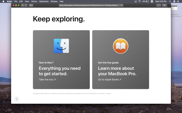Open the Edit menu
182x113 pixels.
[x=21, y=2]
